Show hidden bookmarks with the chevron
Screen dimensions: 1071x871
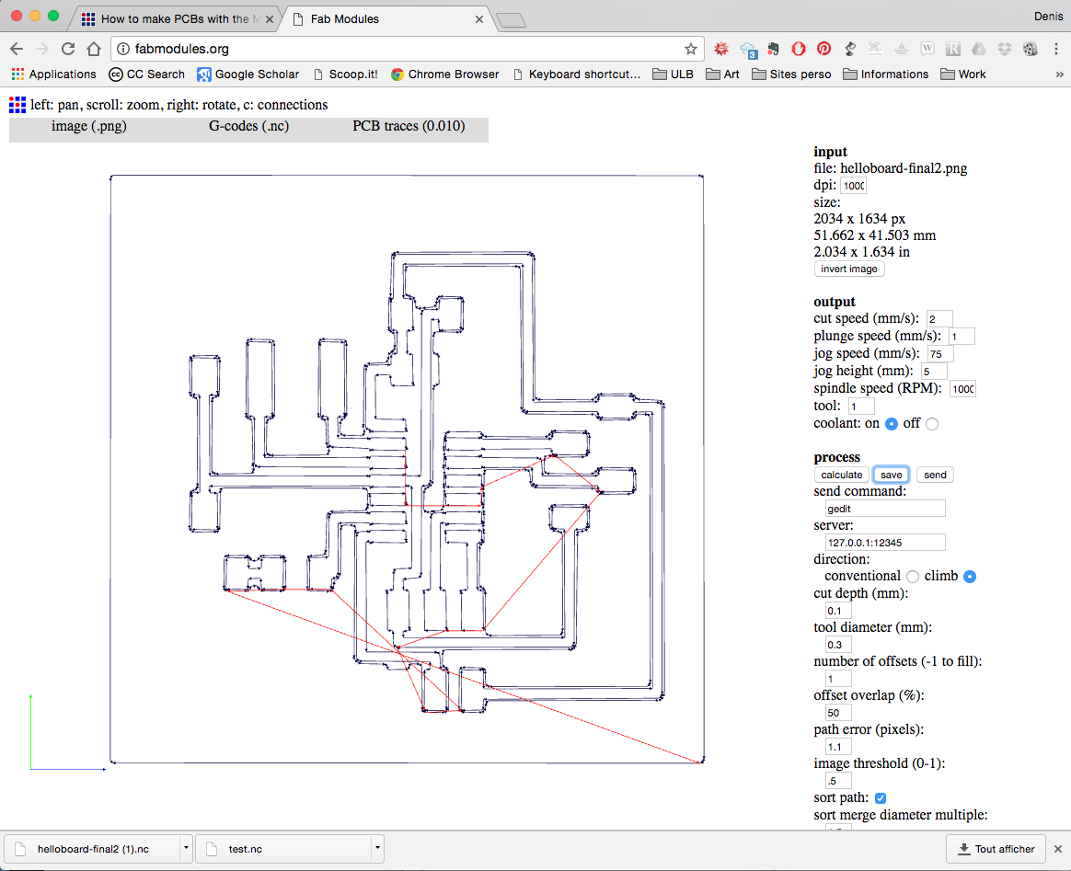[1059, 74]
